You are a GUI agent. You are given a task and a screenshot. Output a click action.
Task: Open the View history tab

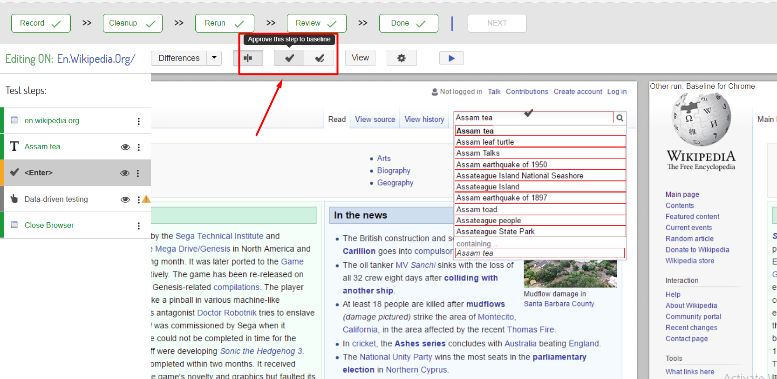424,120
